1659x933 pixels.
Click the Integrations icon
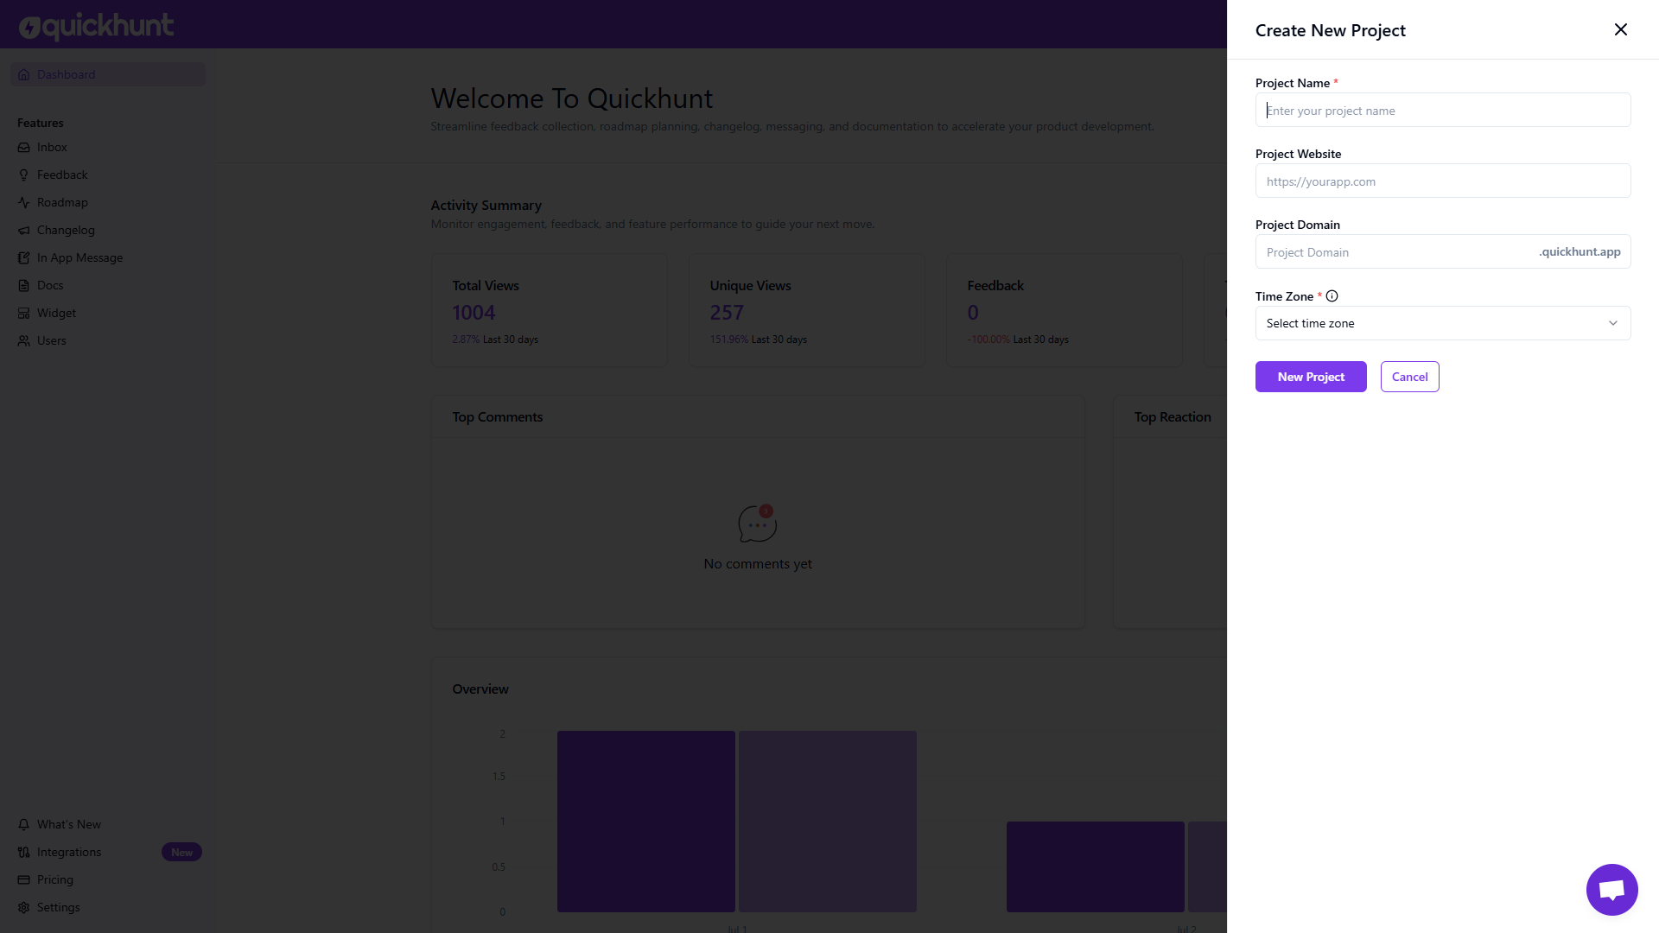tap(24, 853)
